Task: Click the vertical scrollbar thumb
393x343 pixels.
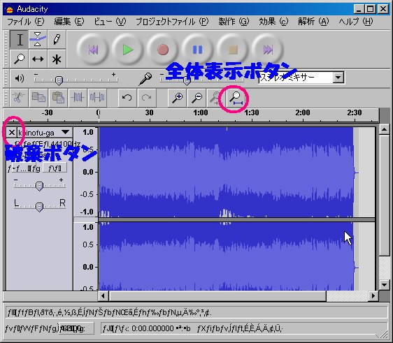Action: [x=384, y=196]
